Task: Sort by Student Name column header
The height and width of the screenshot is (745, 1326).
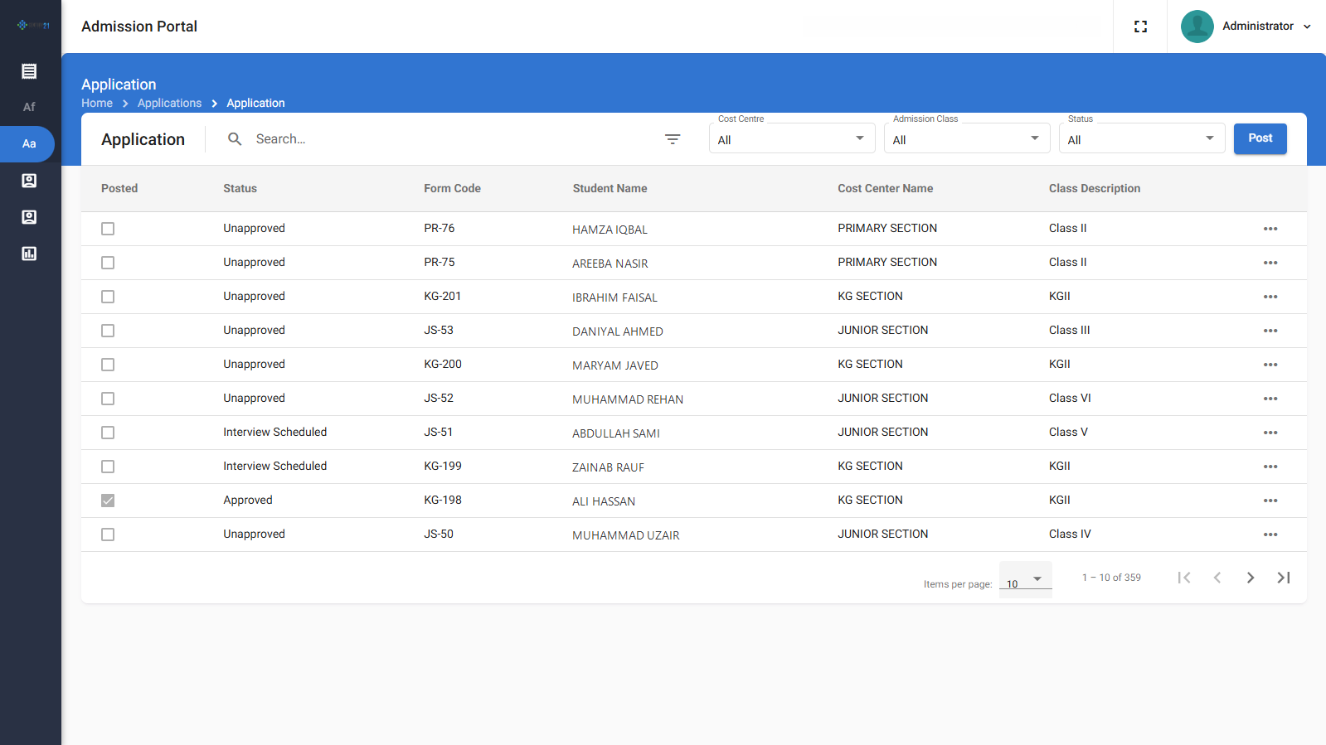Action: pyautogui.click(x=610, y=188)
